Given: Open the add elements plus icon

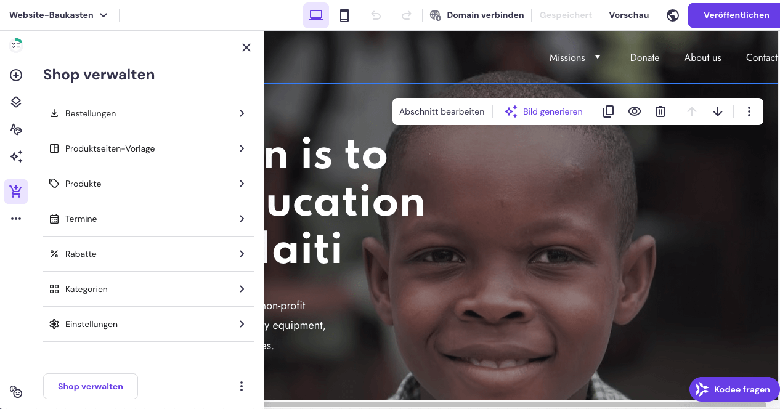Looking at the screenshot, I should click(16, 75).
